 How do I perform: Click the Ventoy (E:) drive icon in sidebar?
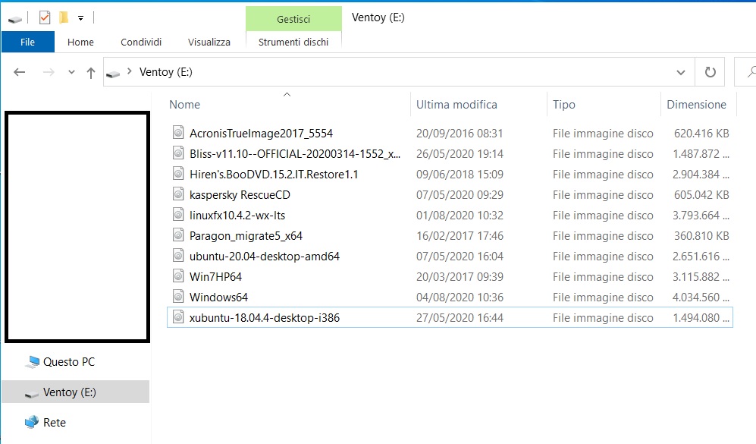tap(32, 394)
